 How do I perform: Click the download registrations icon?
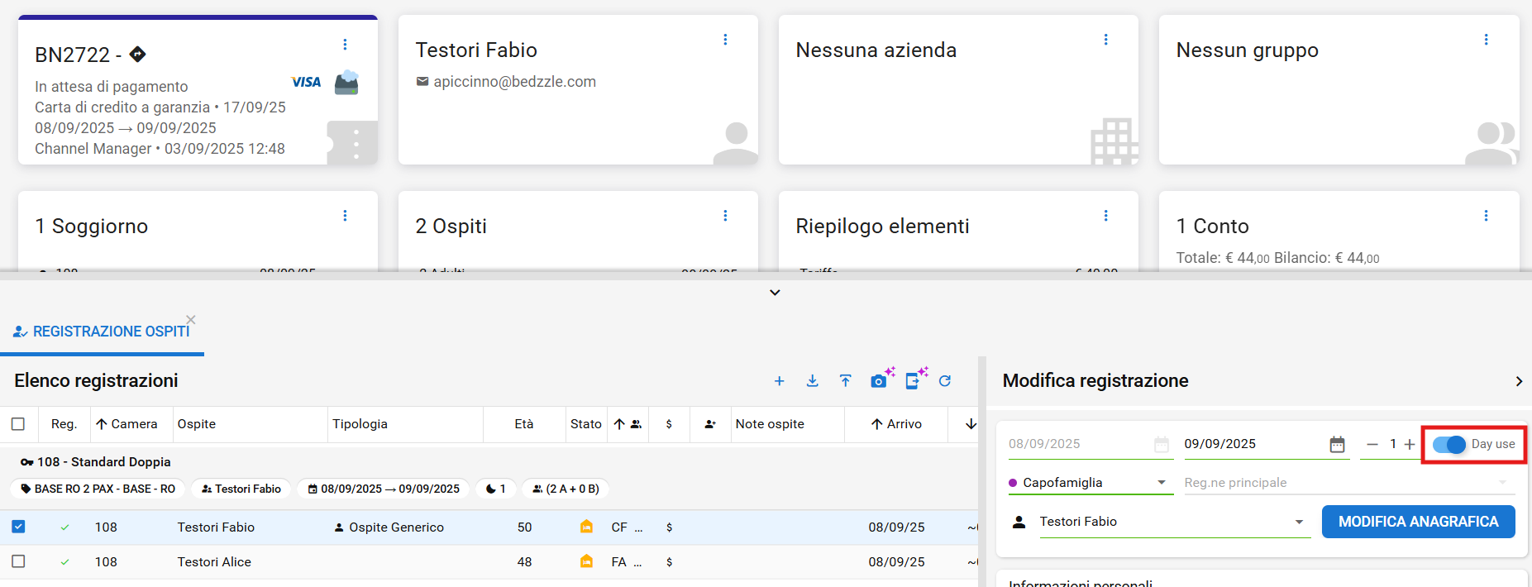point(812,381)
